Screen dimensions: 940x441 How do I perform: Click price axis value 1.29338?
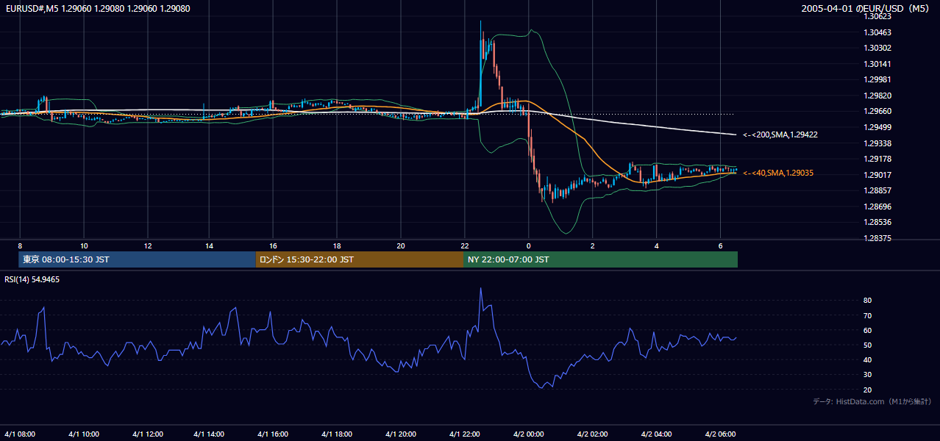[x=878, y=143]
